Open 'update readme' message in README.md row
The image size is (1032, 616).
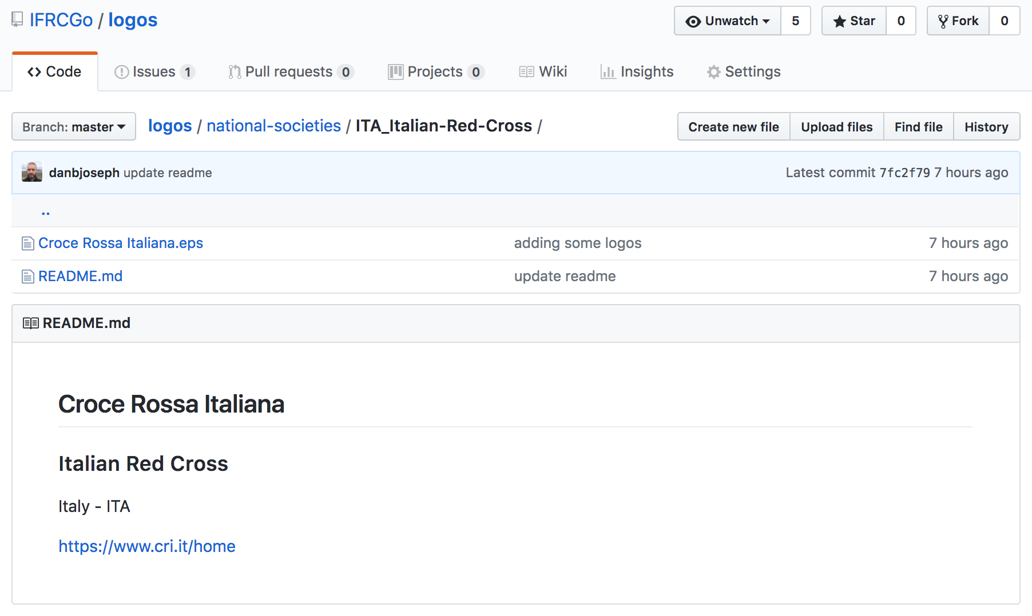(565, 277)
